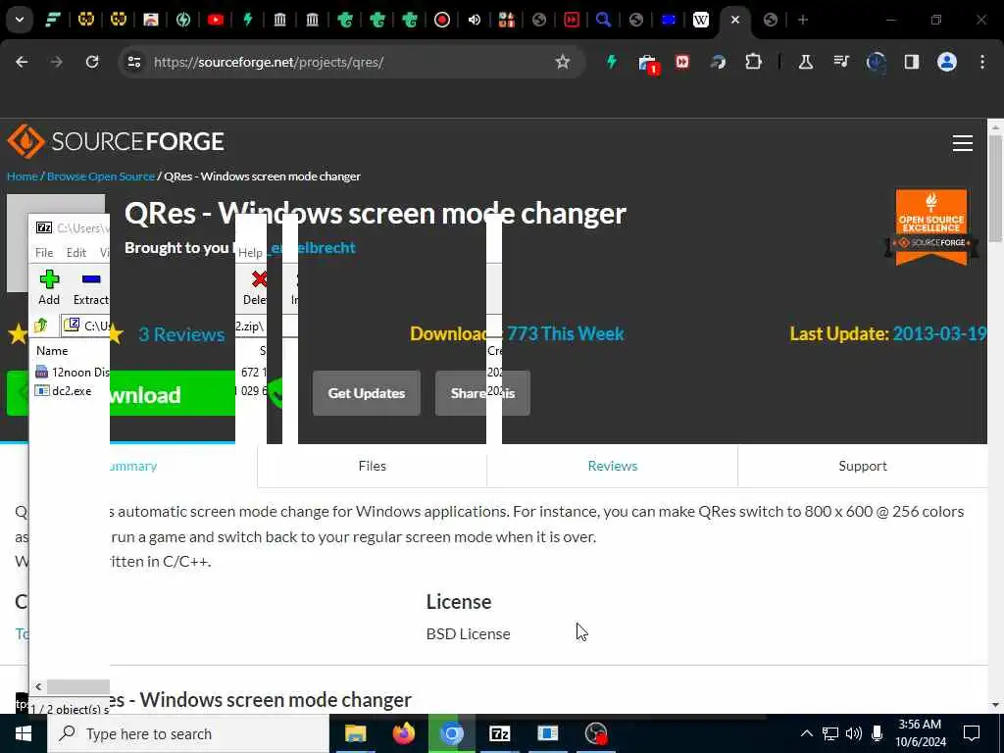The width and height of the screenshot is (1004, 753).
Task: Open 7-Zip File menu
Action: 44,253
